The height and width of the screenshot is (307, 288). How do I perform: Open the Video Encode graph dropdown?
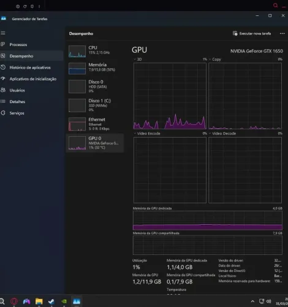[x=135, y=133]
